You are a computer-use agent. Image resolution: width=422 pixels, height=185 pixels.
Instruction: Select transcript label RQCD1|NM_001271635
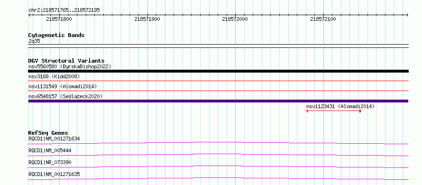tap(54, 174)
